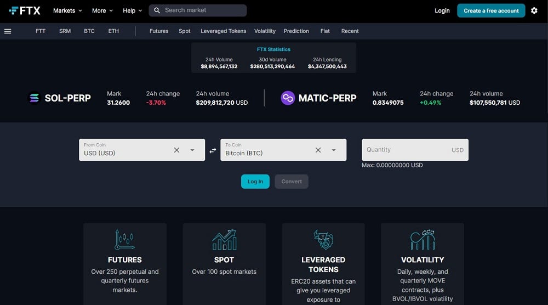Select the BTC quick link

(x=89, y=31)
